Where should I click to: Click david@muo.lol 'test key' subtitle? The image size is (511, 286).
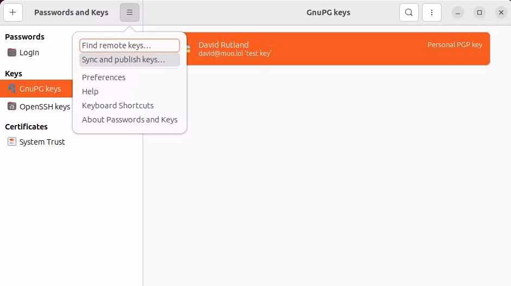235,54
